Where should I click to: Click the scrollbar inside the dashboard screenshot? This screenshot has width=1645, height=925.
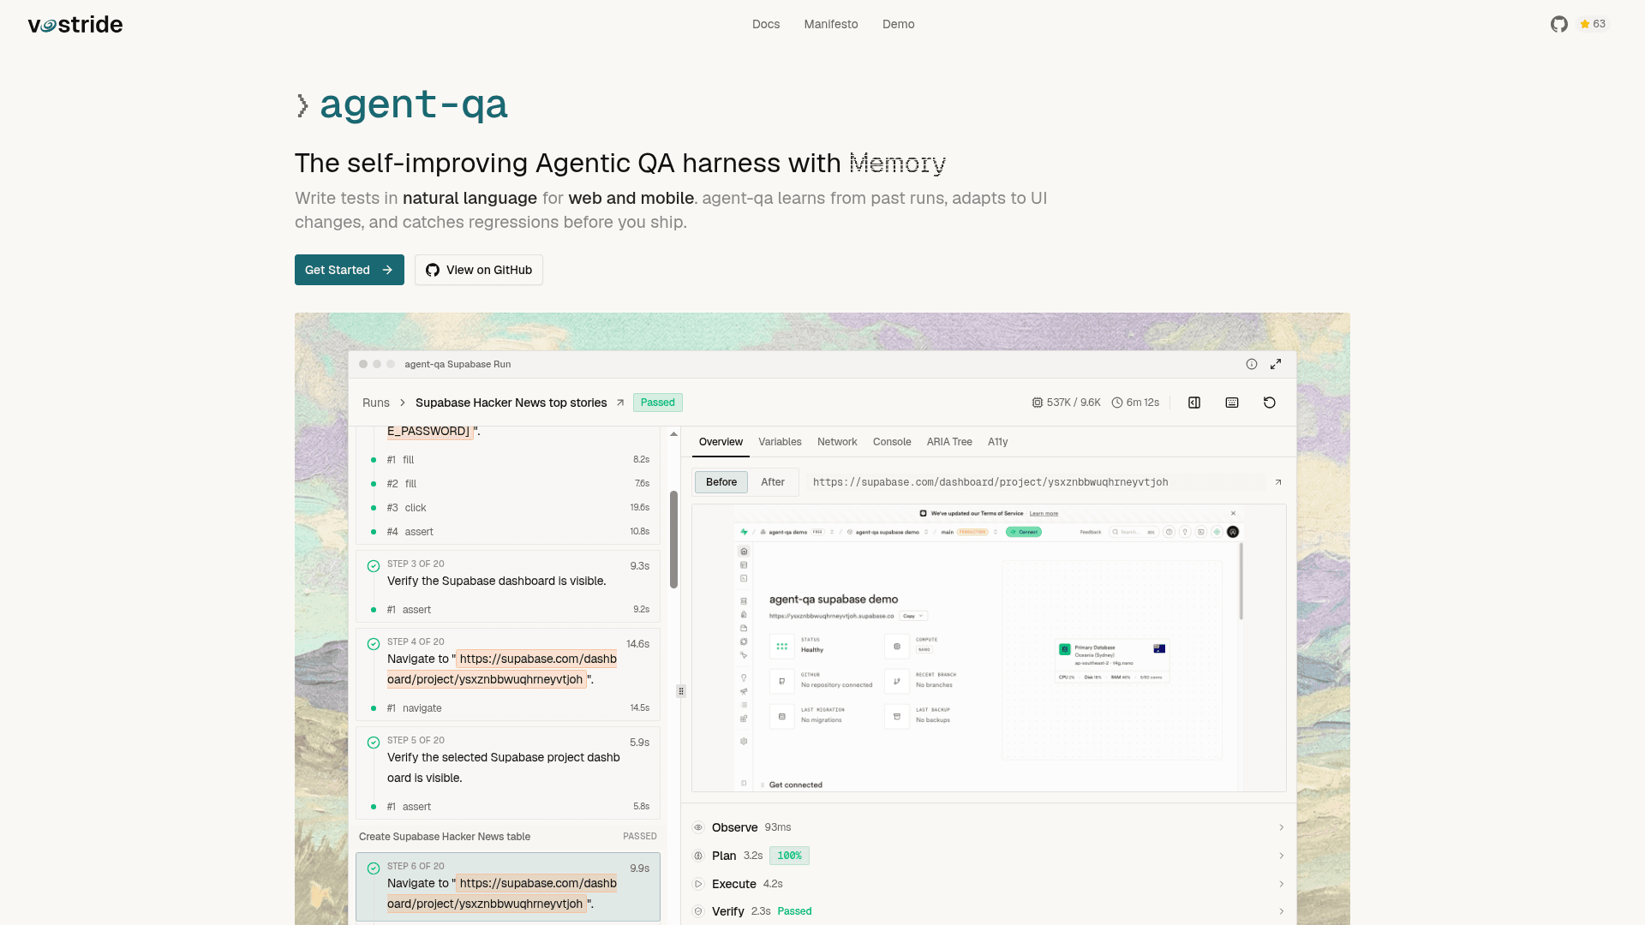click(1241, 581)
